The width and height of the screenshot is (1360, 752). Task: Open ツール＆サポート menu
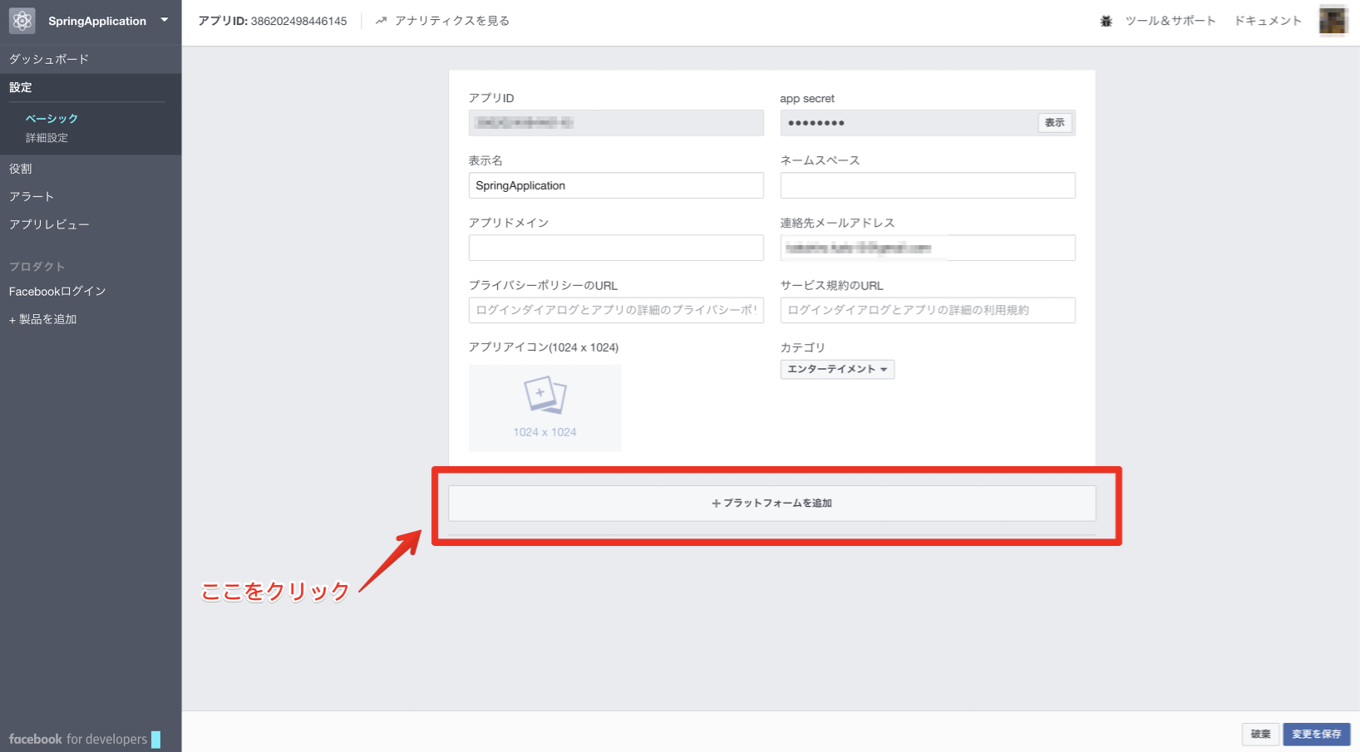(x=1170, y=21)
